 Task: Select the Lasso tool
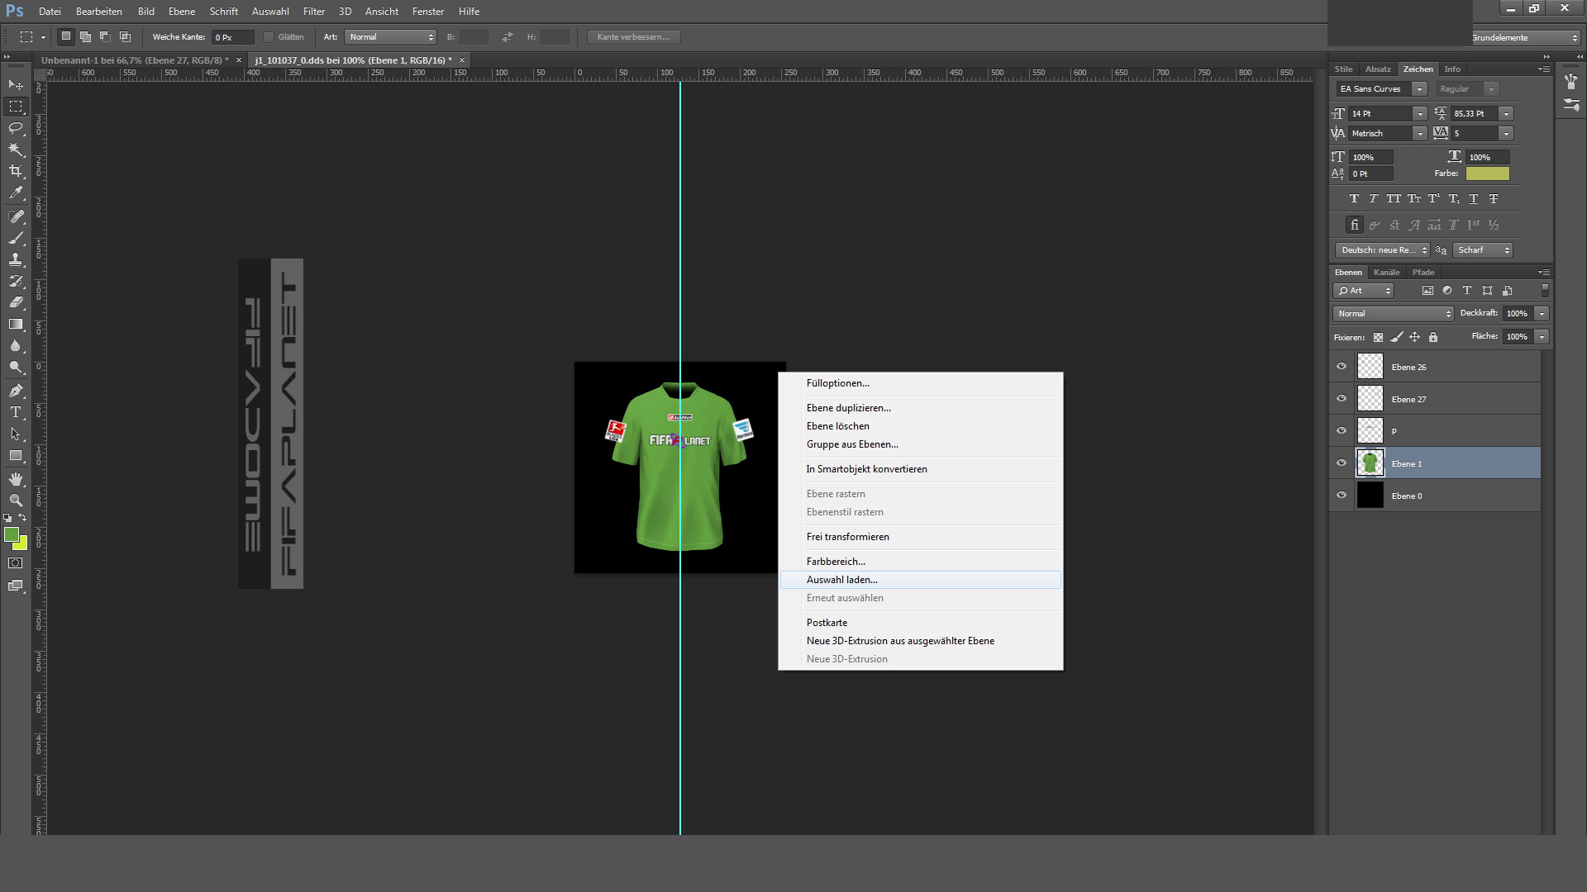tap(16, 128)
